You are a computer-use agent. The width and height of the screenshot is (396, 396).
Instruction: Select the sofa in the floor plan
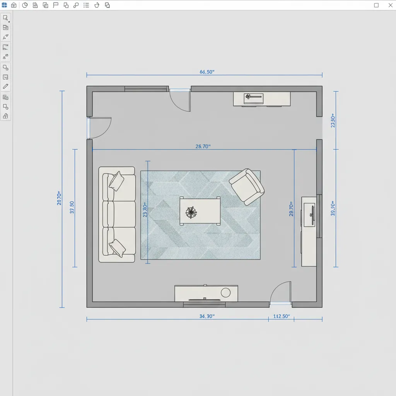point(116,215)
